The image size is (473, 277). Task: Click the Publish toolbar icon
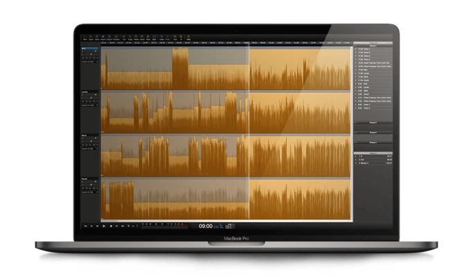tap(116, 37)
